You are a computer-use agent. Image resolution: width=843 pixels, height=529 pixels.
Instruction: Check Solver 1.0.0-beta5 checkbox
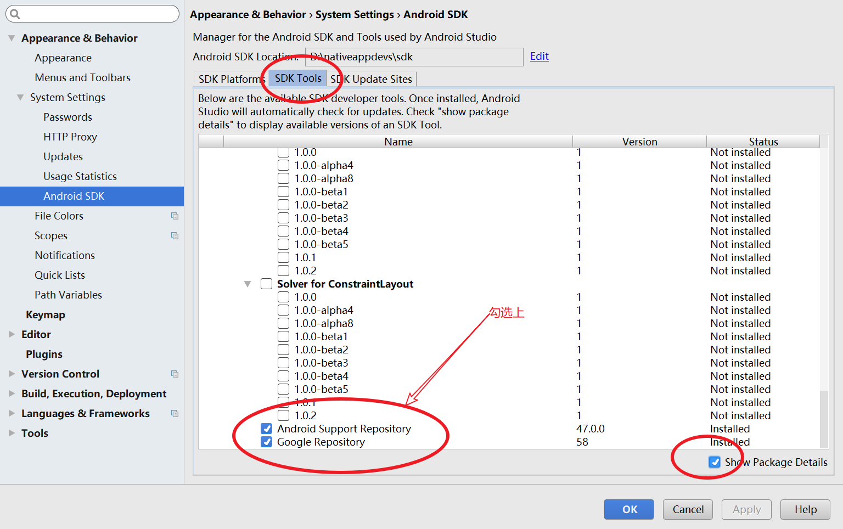283,389
